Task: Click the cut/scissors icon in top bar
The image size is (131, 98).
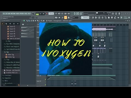Action: point(116,14)
